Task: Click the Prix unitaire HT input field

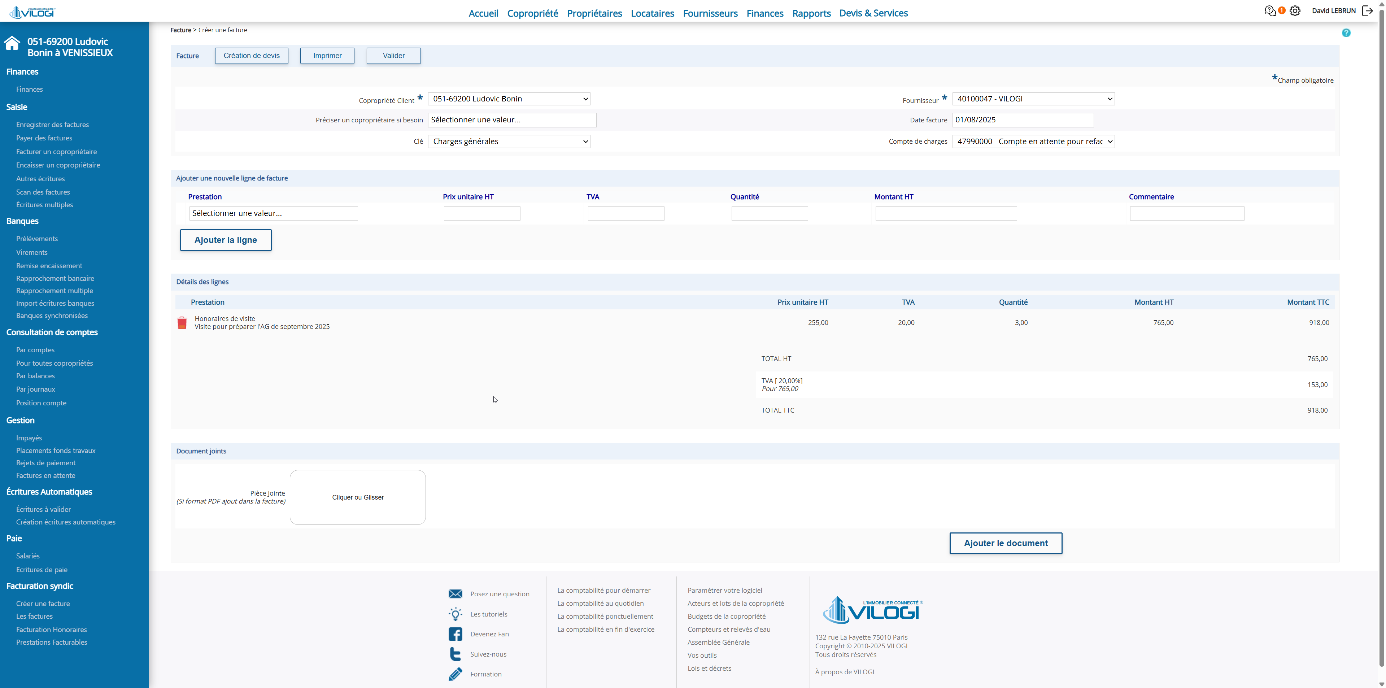Action: pos(481,214)
